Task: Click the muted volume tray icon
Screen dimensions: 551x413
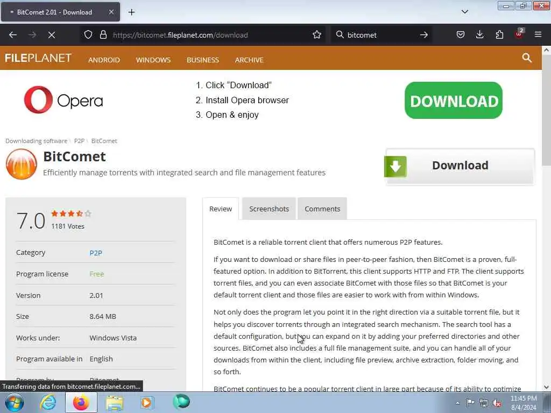Action: click(497, 403)
